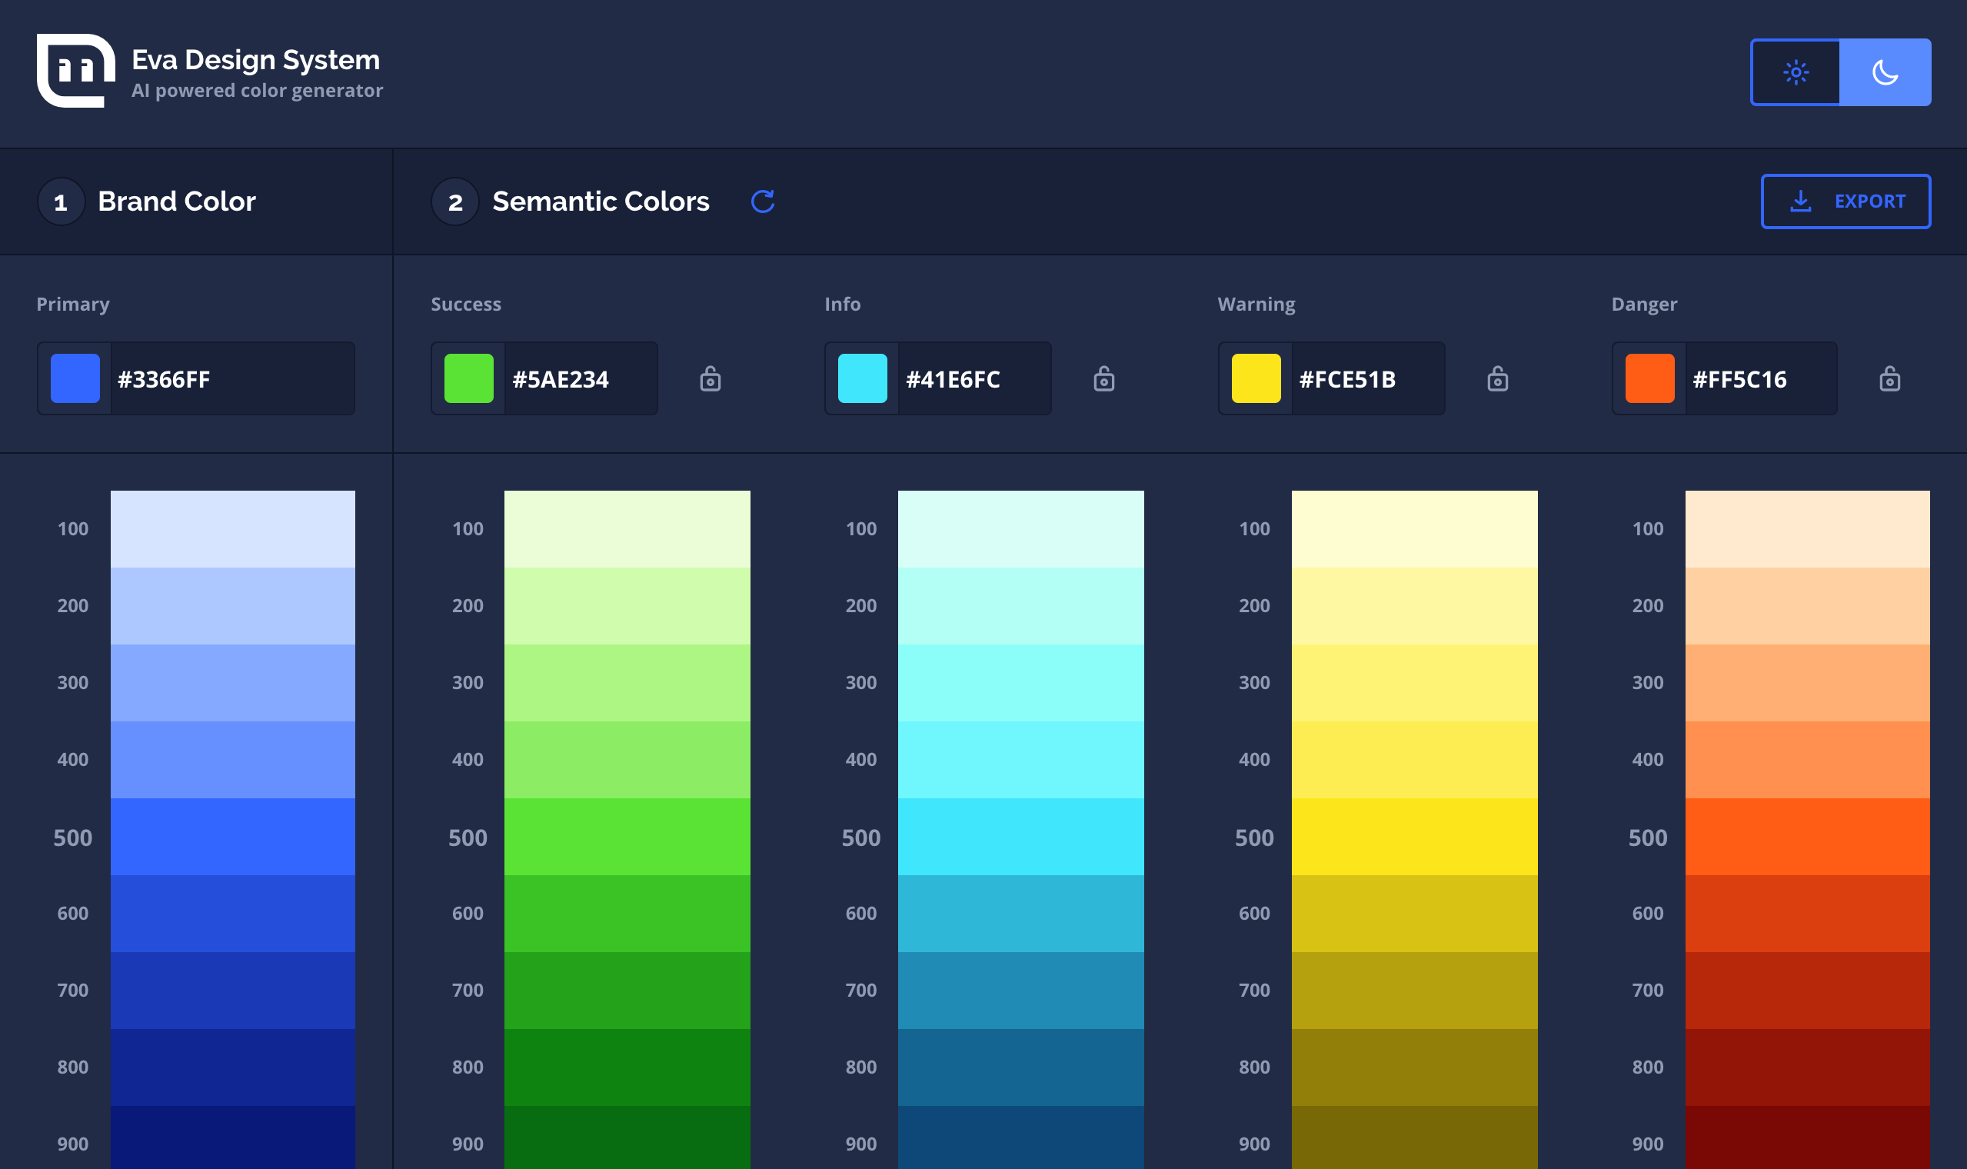
Task: Click the Info 300 shade block
Action: [x=1020, y=683]
